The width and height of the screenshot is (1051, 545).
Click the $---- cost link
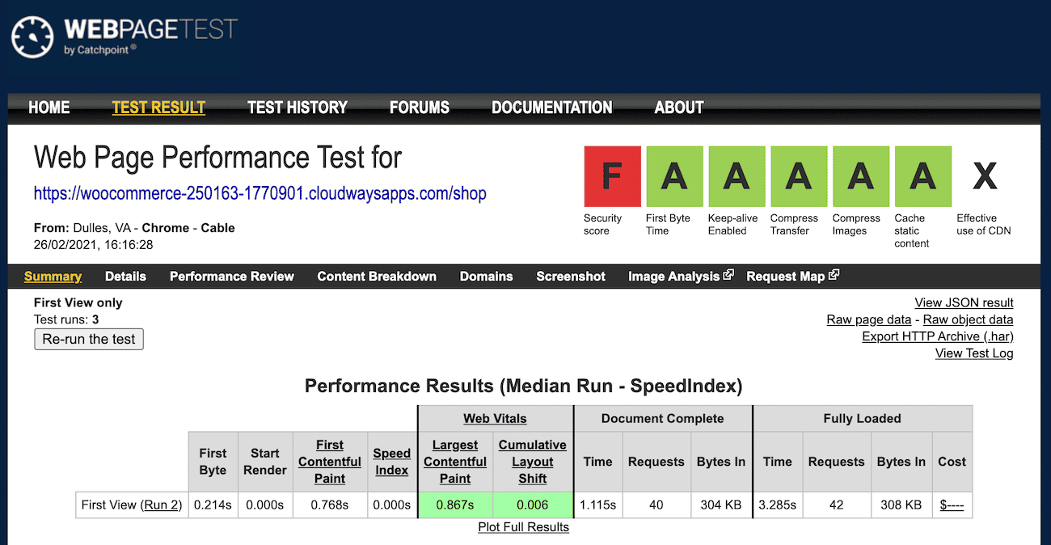pos(952,505)
